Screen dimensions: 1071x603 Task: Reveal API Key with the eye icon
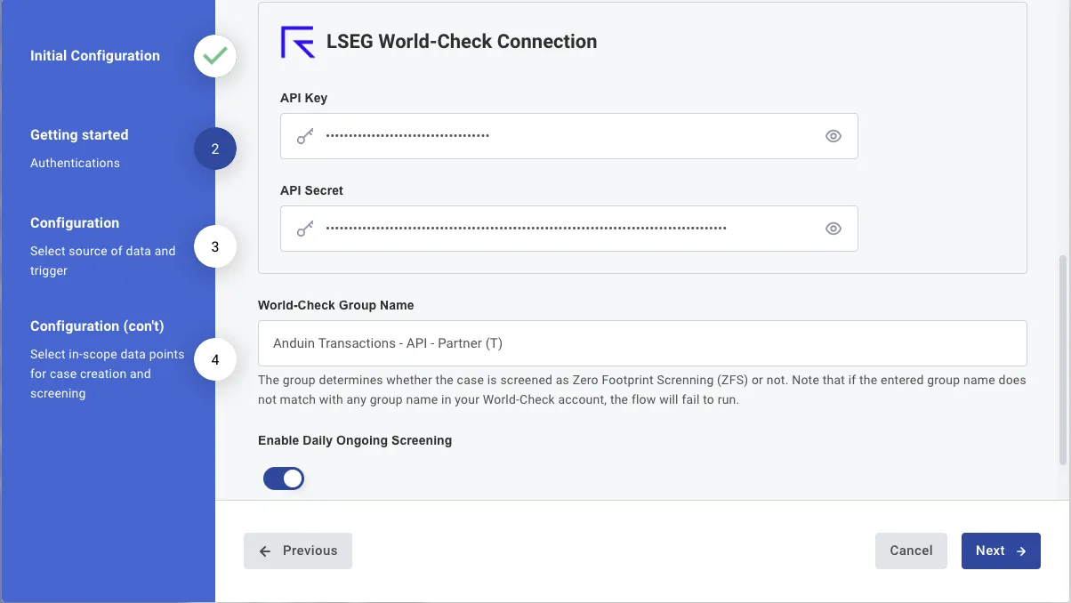[833, 136]
